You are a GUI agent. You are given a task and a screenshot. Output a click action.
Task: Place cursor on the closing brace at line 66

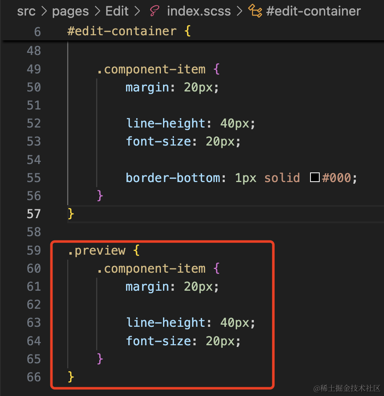71,377
